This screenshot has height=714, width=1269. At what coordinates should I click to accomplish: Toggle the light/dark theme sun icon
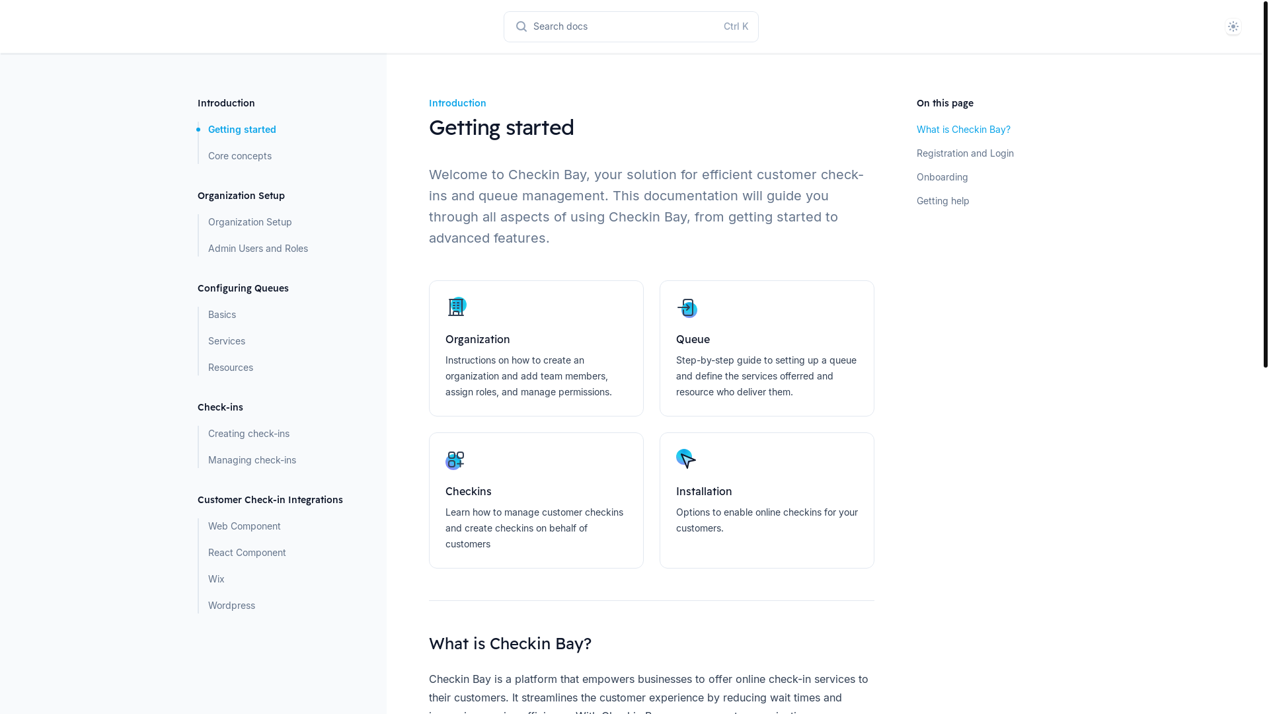click(x=1233, y=26)
